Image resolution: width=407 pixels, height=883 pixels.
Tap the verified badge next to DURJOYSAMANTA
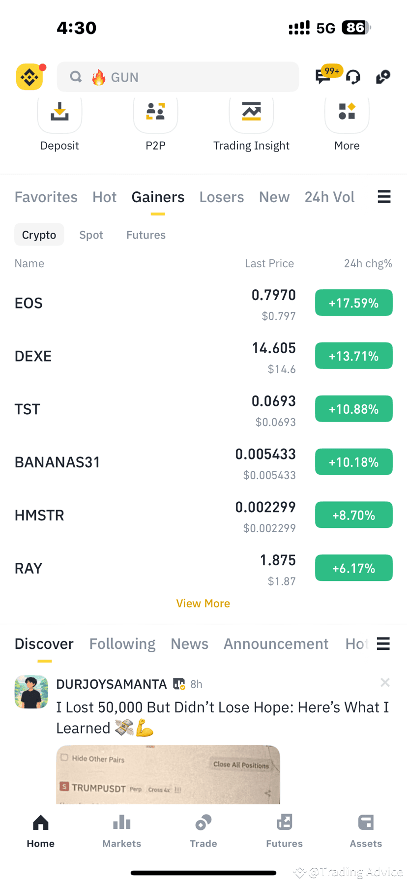(x=179, y=684)
